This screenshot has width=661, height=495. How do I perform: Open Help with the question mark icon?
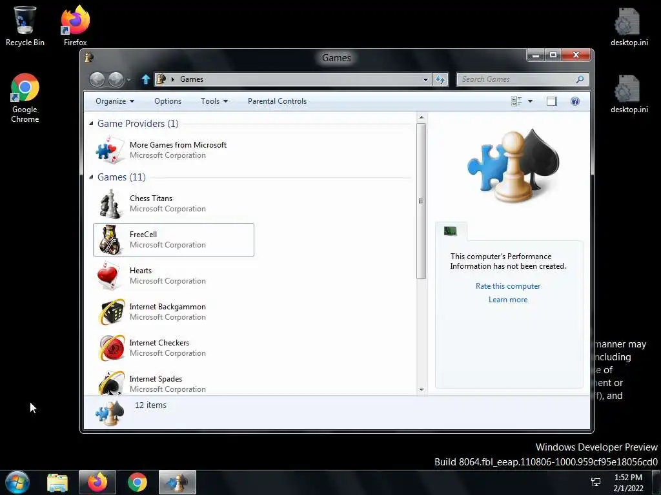(575, 101)
